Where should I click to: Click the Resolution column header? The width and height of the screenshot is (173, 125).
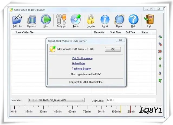(100, 32)
